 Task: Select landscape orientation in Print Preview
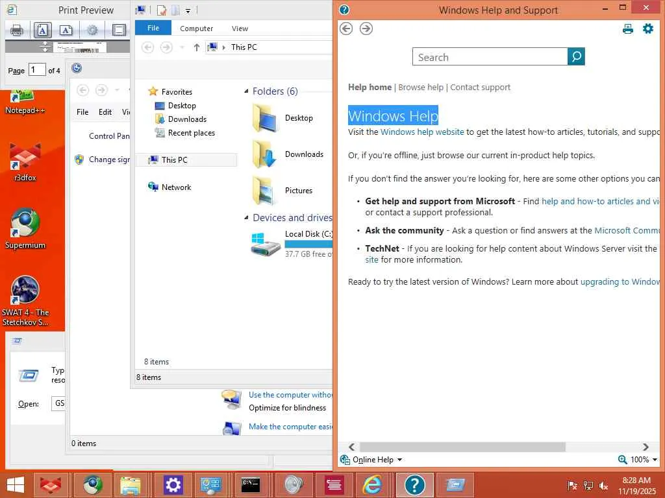click(x=66, y=30)
